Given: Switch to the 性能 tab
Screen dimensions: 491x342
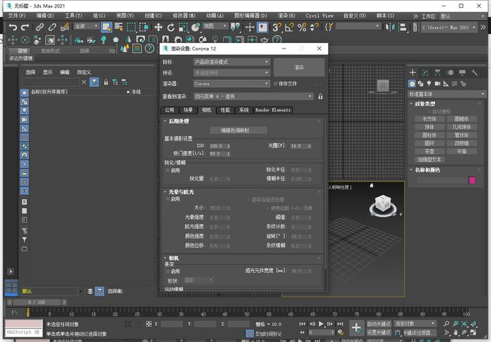Looking at the screenshot, I should click(225, 110).
